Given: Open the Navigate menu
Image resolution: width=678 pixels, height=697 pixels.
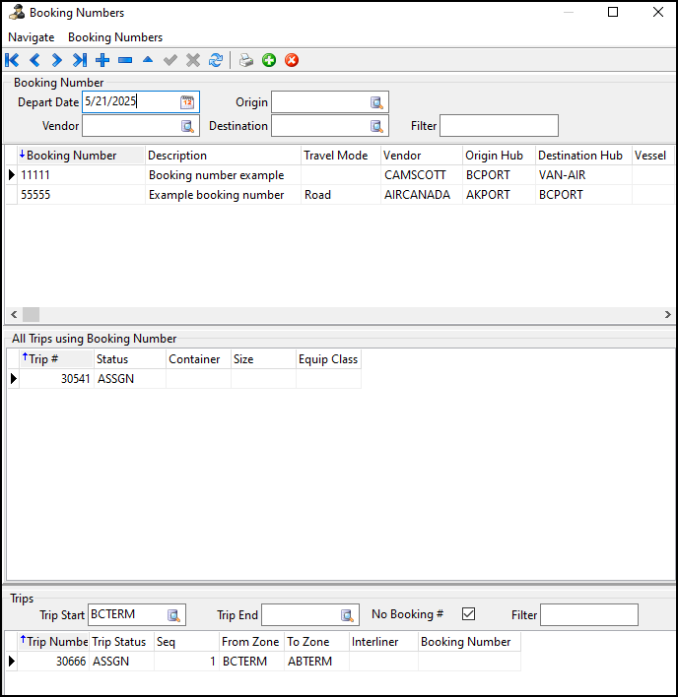Looking at the screenshot, I should click(x=32, y=37).
